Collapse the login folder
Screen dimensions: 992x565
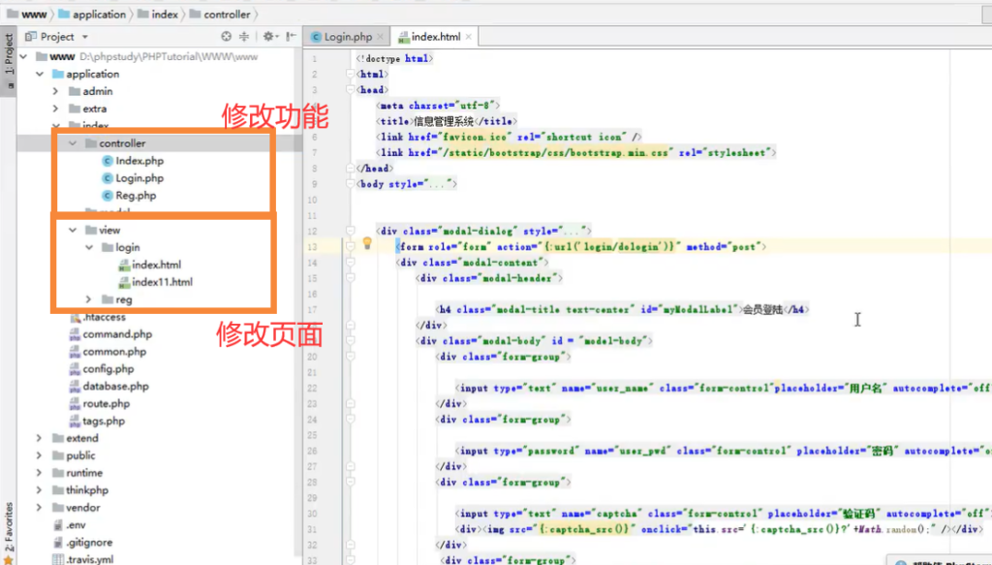tap(89, 247)
